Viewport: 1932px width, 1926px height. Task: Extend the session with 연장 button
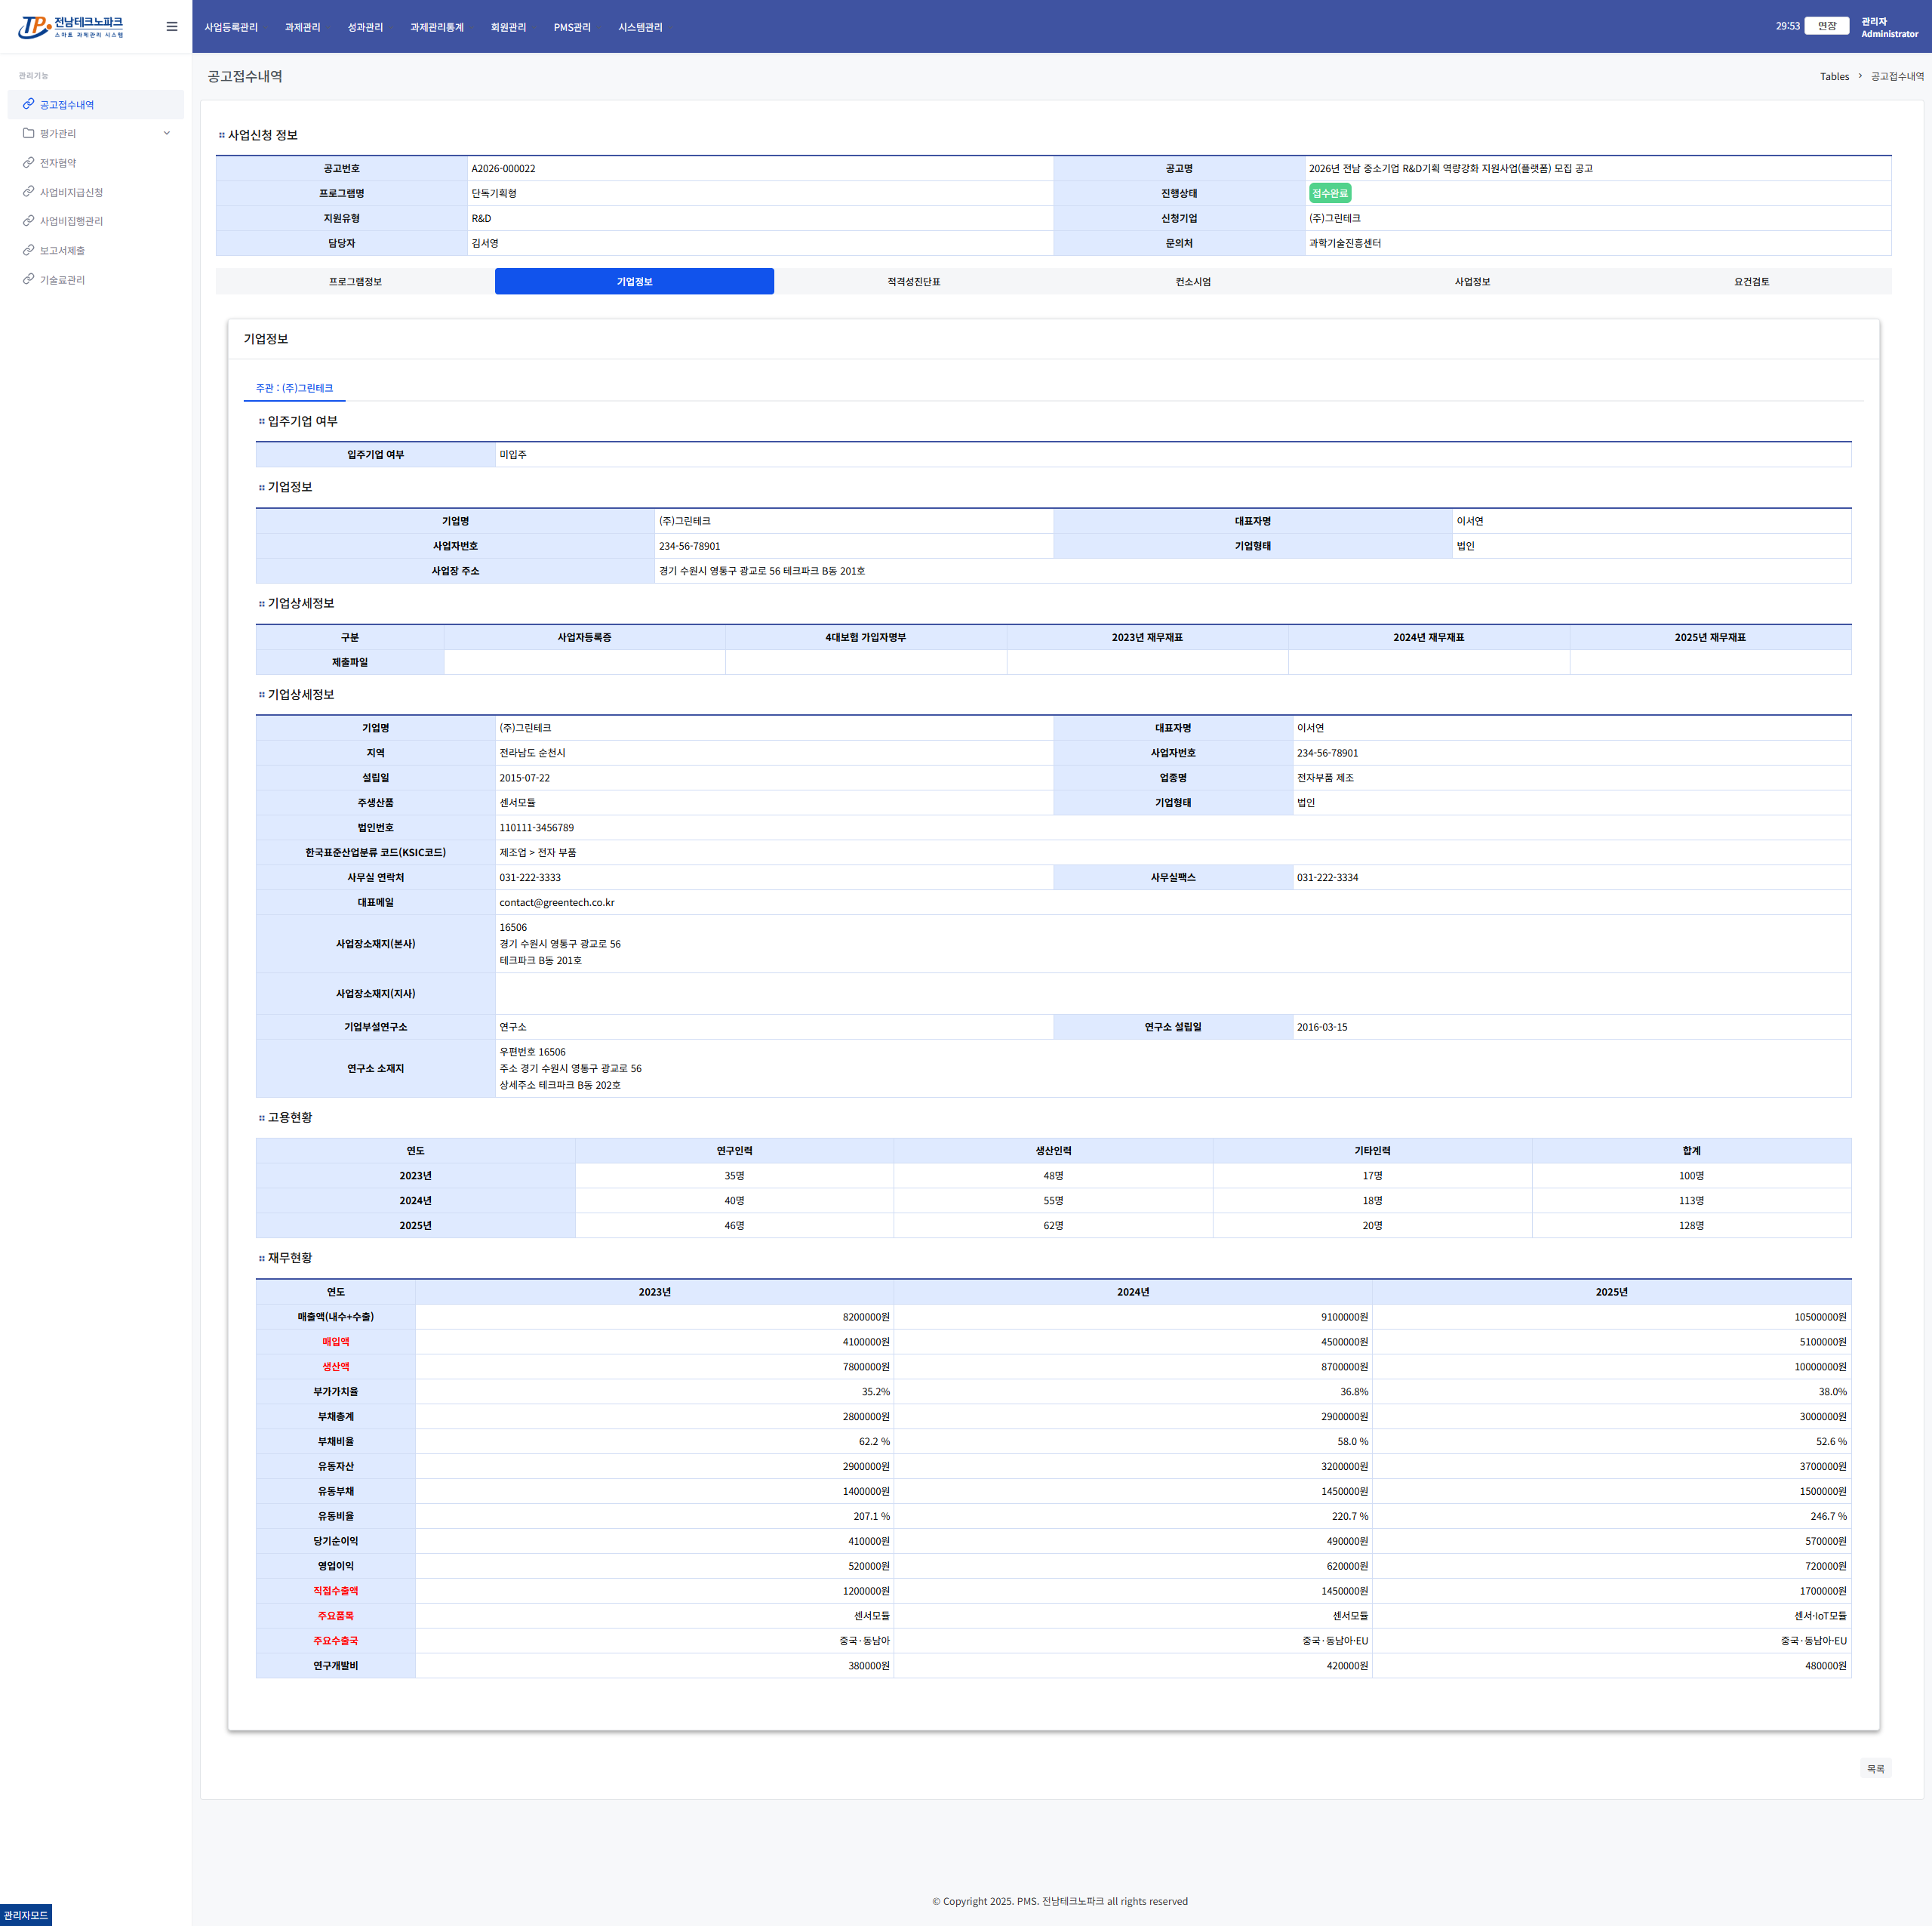[x=1827, y=26]
